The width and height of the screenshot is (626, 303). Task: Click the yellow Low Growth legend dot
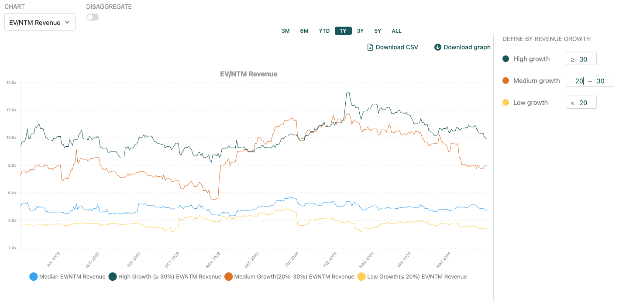coord(361,276)
